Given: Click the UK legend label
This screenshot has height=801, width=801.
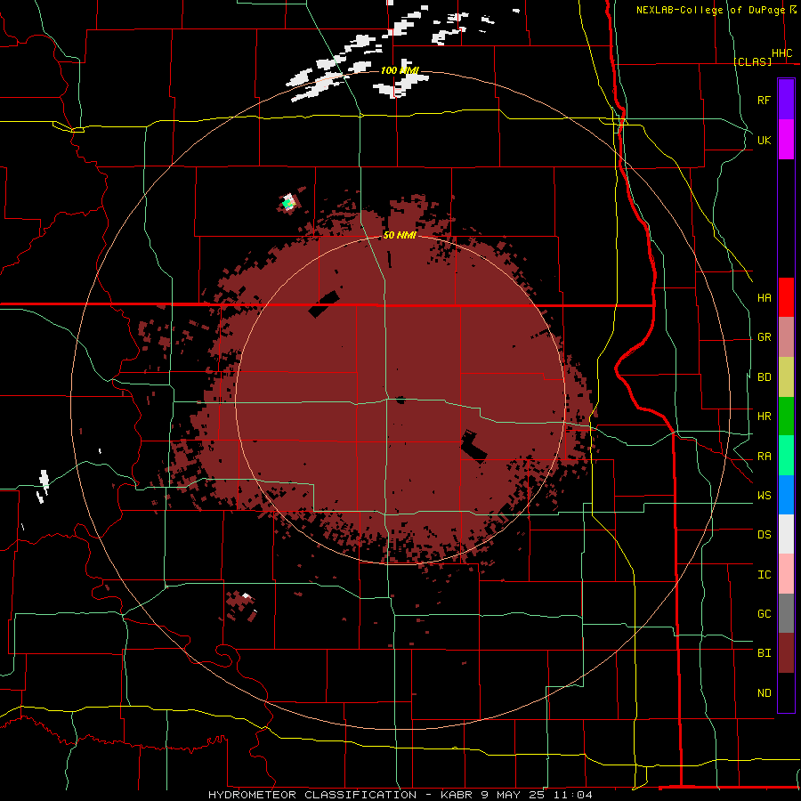Looking at the screenshot, I should [x=764, y=140].
